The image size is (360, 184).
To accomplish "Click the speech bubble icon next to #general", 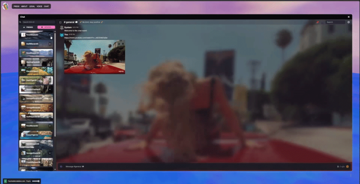I will pyautogui.click(x=76, y=22).
